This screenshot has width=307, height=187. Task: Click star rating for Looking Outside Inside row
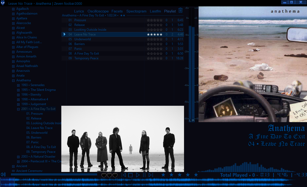[155, 30]
